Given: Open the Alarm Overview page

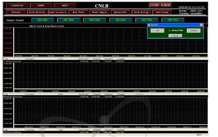Looking at the screenshot, I should click(x=37, y=12).
